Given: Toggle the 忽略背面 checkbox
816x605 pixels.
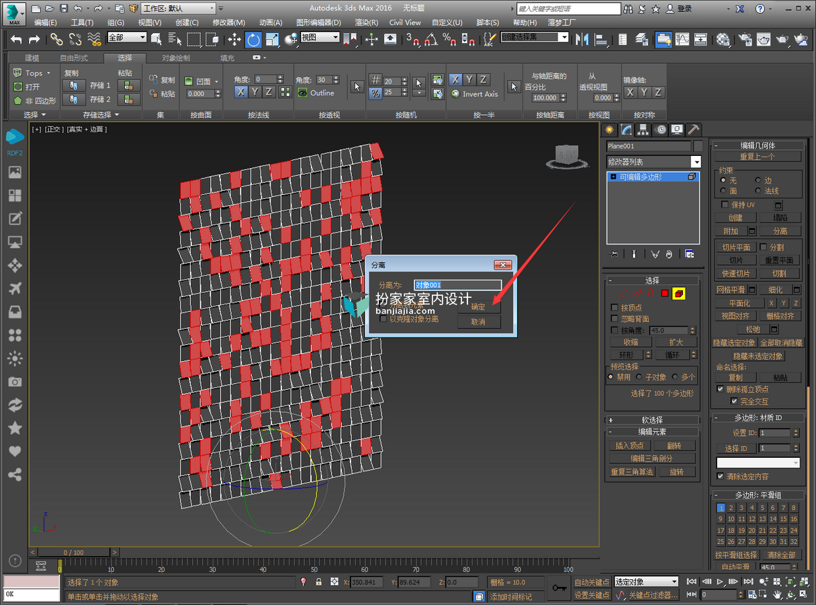Looking at the screenshot, I should click(x=615, y=319).
